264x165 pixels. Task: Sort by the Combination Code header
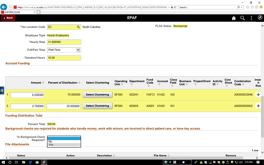click(x=243, y=82)
